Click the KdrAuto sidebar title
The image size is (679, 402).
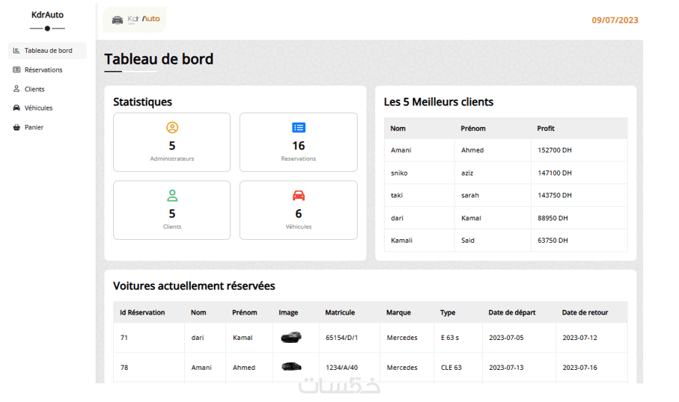pyautogui.click(x=48, y=15)
